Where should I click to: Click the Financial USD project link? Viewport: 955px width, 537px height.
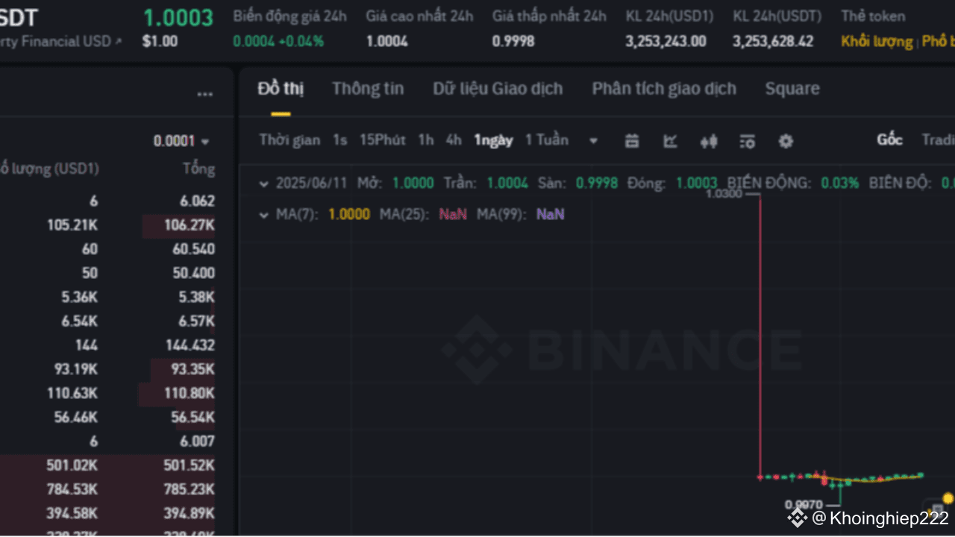click(55, 42)
